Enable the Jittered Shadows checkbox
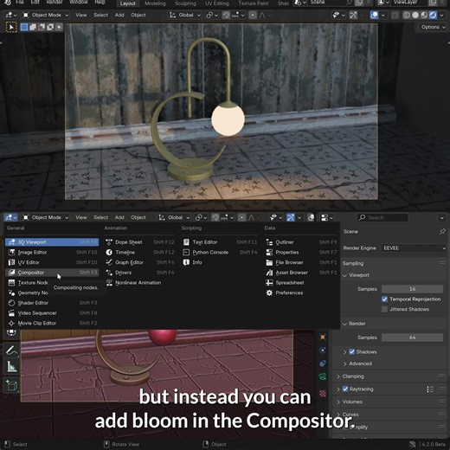Screen dimensions: 450x450 [x=384, y=309]
